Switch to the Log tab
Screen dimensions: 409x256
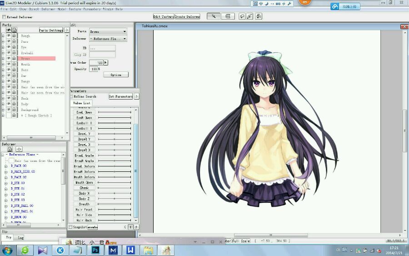20,238
